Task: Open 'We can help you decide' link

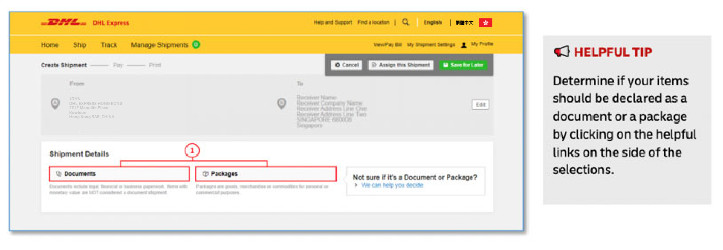Action: [x=392, y=185]
